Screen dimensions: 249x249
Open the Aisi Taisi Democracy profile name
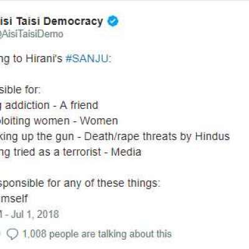[x=52, y=21]
